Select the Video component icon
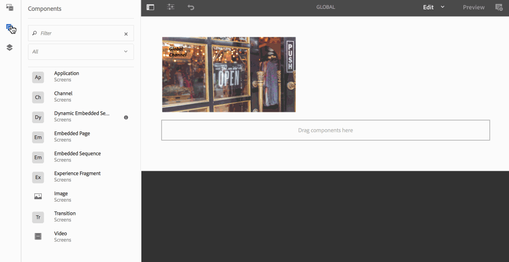 tap(38, 236)
